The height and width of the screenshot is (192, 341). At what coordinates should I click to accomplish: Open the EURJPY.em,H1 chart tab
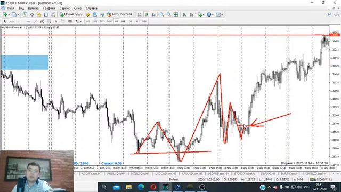click(290, 174)
